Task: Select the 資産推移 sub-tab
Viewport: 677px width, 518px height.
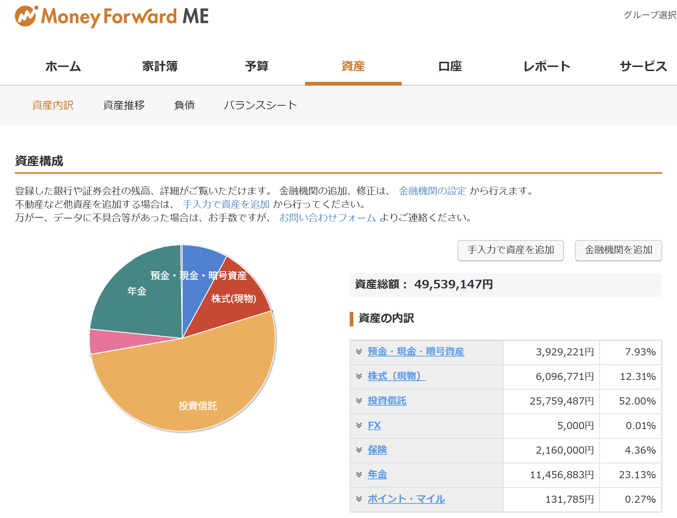Action: pyautogui.click(x=124, y=105)
